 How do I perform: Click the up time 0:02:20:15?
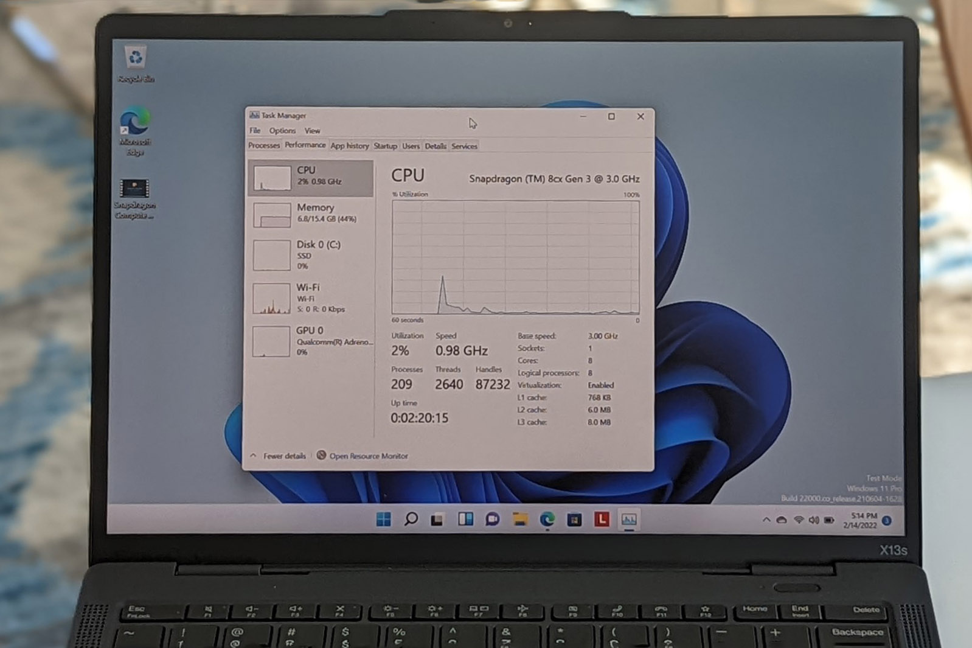(x=419, y=418)
